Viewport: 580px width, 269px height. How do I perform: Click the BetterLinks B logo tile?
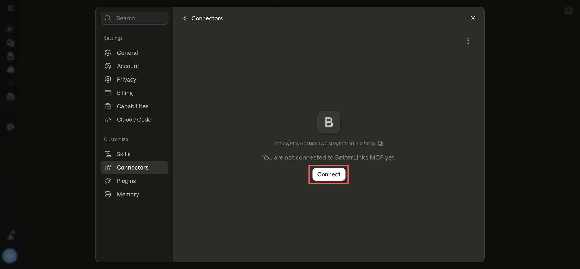pyautogui.click(x=329, y=122)
